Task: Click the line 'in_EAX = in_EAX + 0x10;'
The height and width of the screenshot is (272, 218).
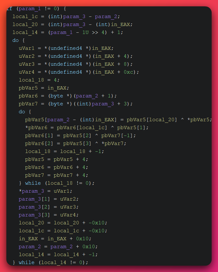Action: 55,239
